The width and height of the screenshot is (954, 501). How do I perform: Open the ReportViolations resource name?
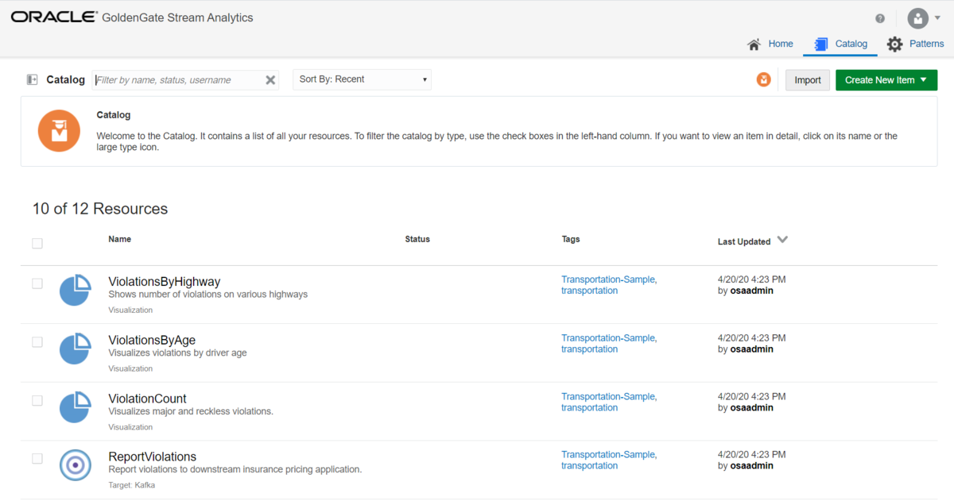153,457
